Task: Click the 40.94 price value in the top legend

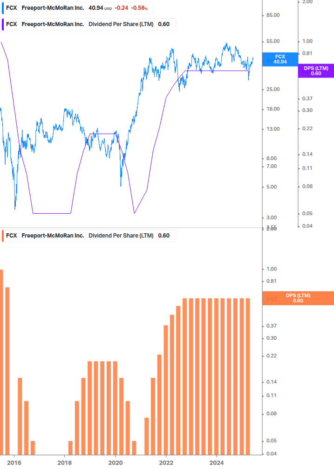Action: click(x=96, y=8)
